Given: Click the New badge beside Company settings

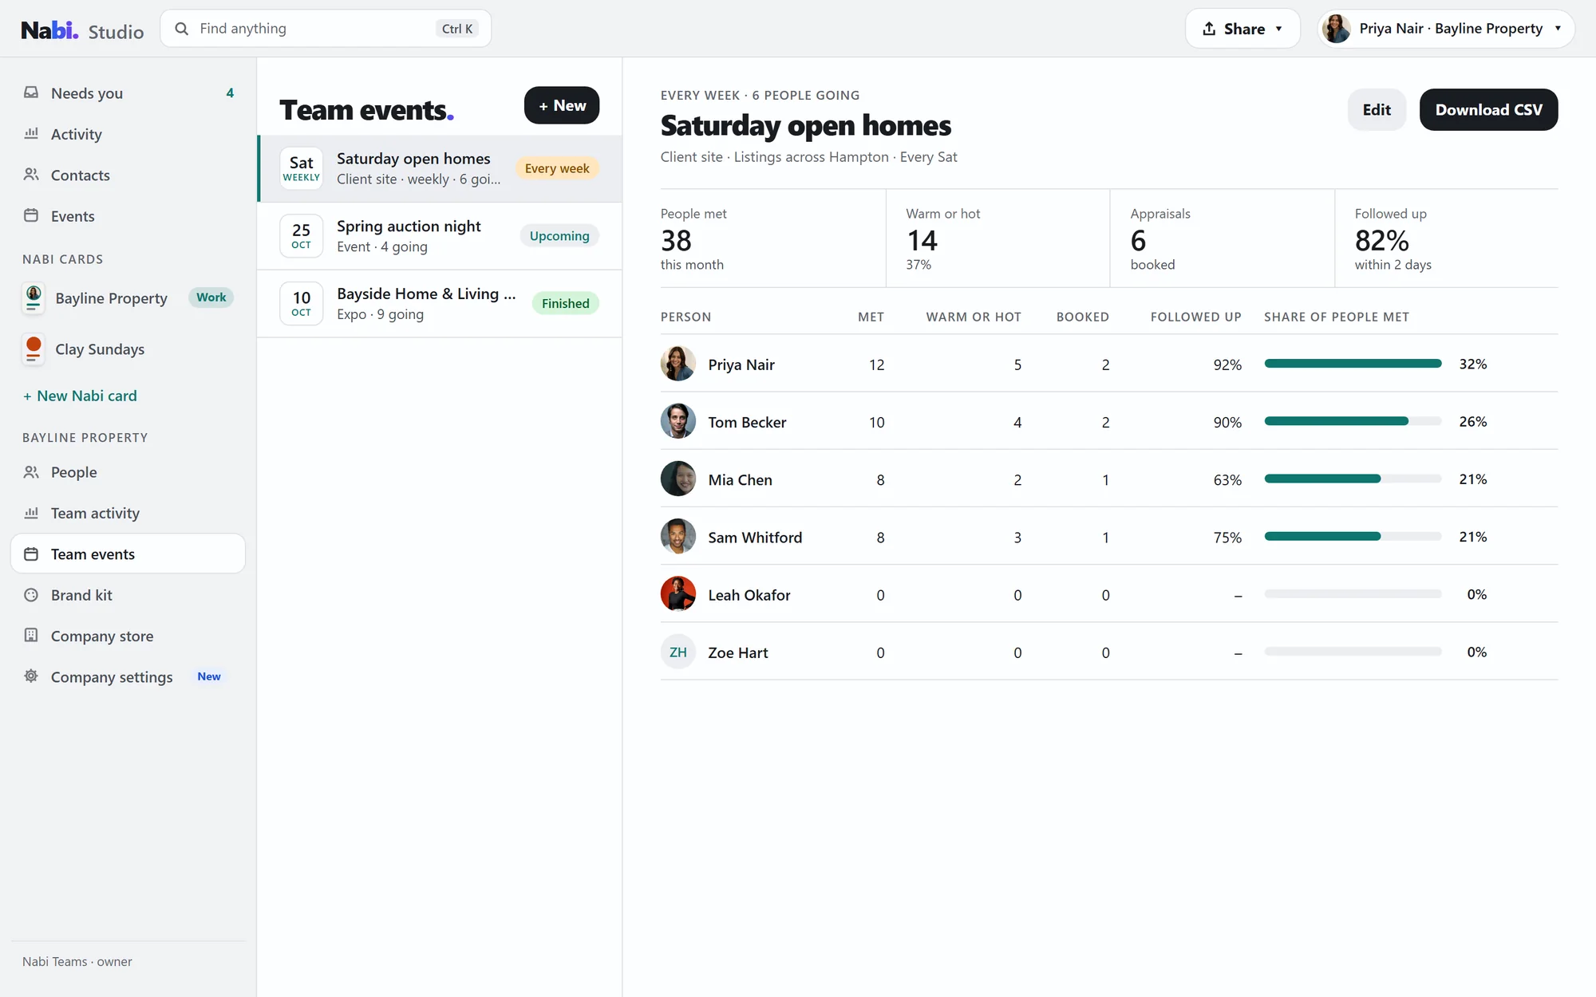Looking at the screenshot, I should pyautogui.click(x=209, y=676).
